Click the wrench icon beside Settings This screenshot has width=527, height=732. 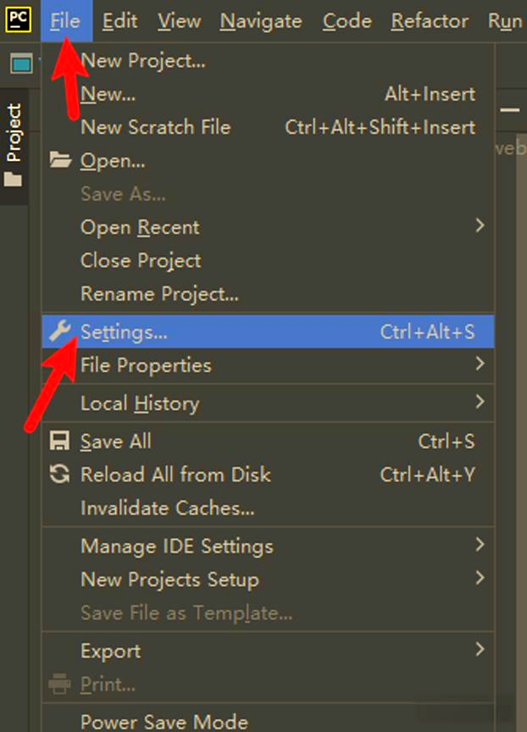point(59,332)
